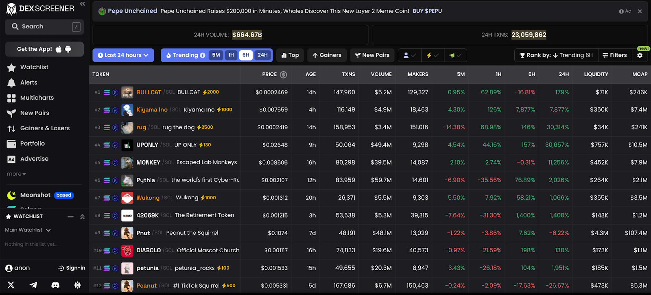Image resolution: width=651 pixels, height=295 pixels.
Task: Click the boost 2000 badge on BULLCAT
Action: click(x=211, y=92)
